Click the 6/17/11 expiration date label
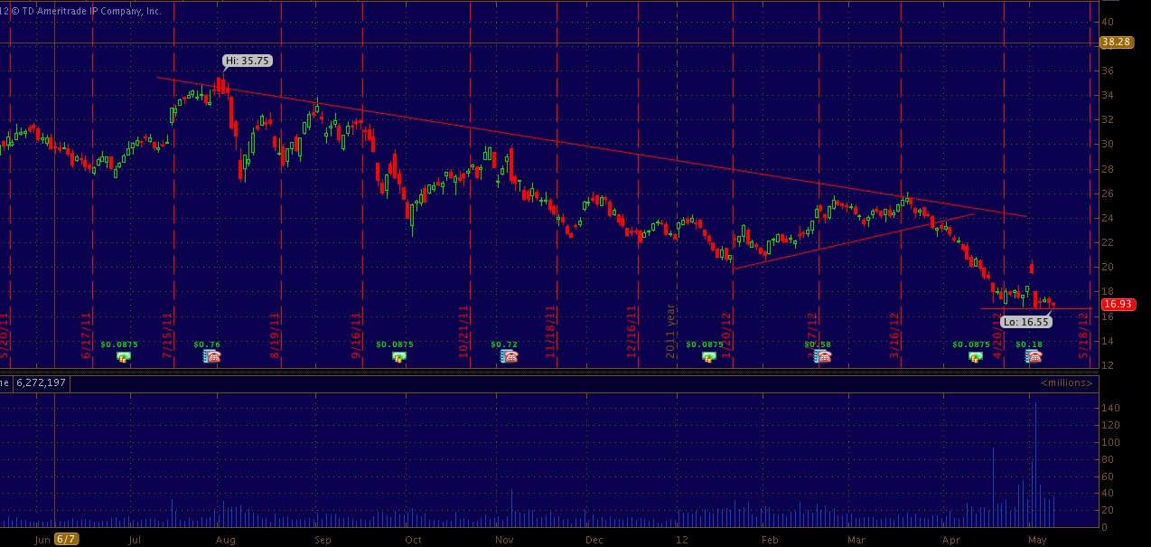Screen dimensions: 1151x547 tap(86, 335)
